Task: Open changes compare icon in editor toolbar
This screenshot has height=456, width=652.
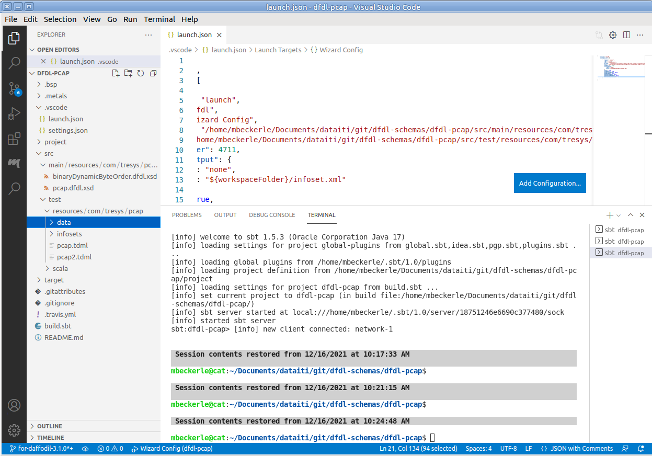Action: 599,35
